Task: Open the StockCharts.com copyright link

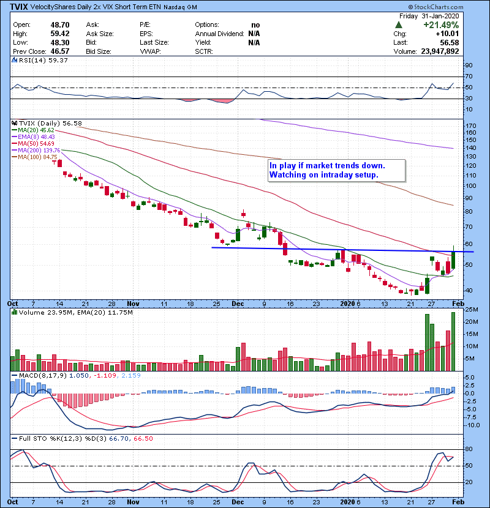Action: 435,7
